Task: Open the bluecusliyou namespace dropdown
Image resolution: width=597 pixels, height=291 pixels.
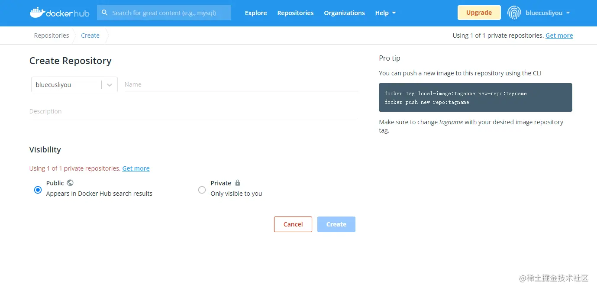Action: (x=74, y=85)
